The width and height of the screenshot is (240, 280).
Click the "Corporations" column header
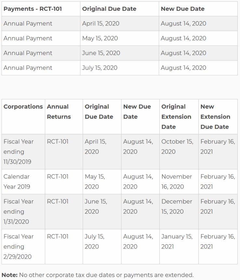pyautogui.click(x=23, y=107)
